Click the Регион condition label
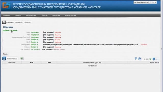The width and height of the screenshot is (163, 92). (27, 47)
